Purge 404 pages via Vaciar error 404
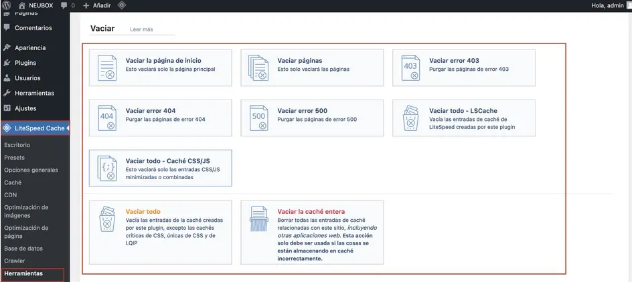The image size is (632, 282). point(161,118)
